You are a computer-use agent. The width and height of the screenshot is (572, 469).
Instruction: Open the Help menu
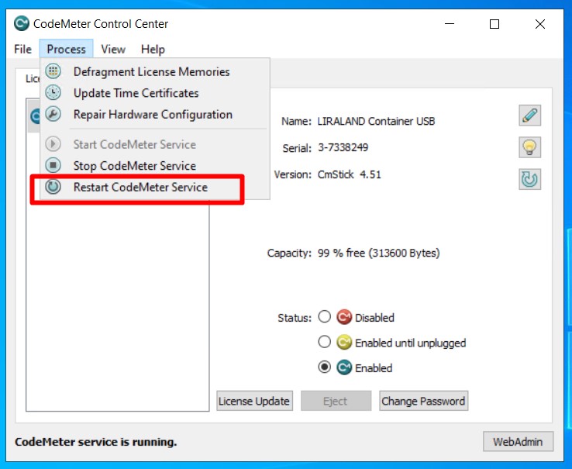[x=153, y=49]
